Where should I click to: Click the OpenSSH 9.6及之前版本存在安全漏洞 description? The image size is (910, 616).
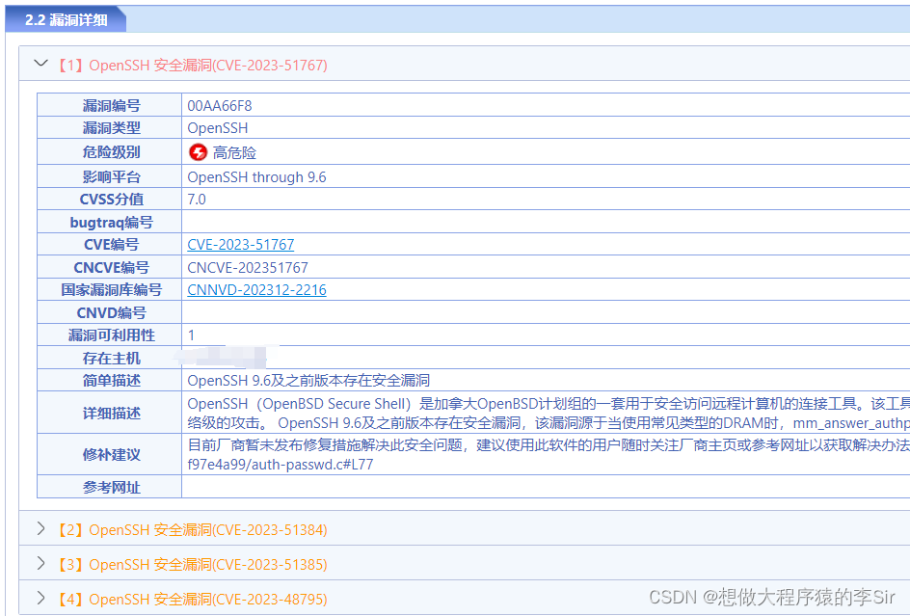[x=308, y=380]
